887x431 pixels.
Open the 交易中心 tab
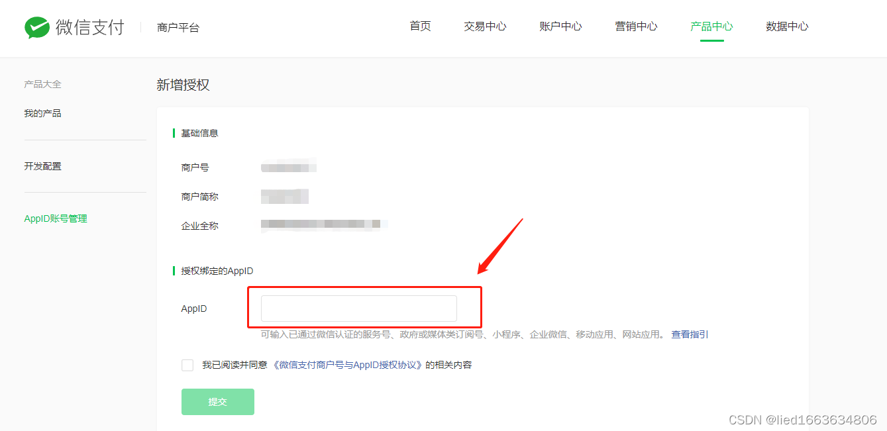coord(485,26)
